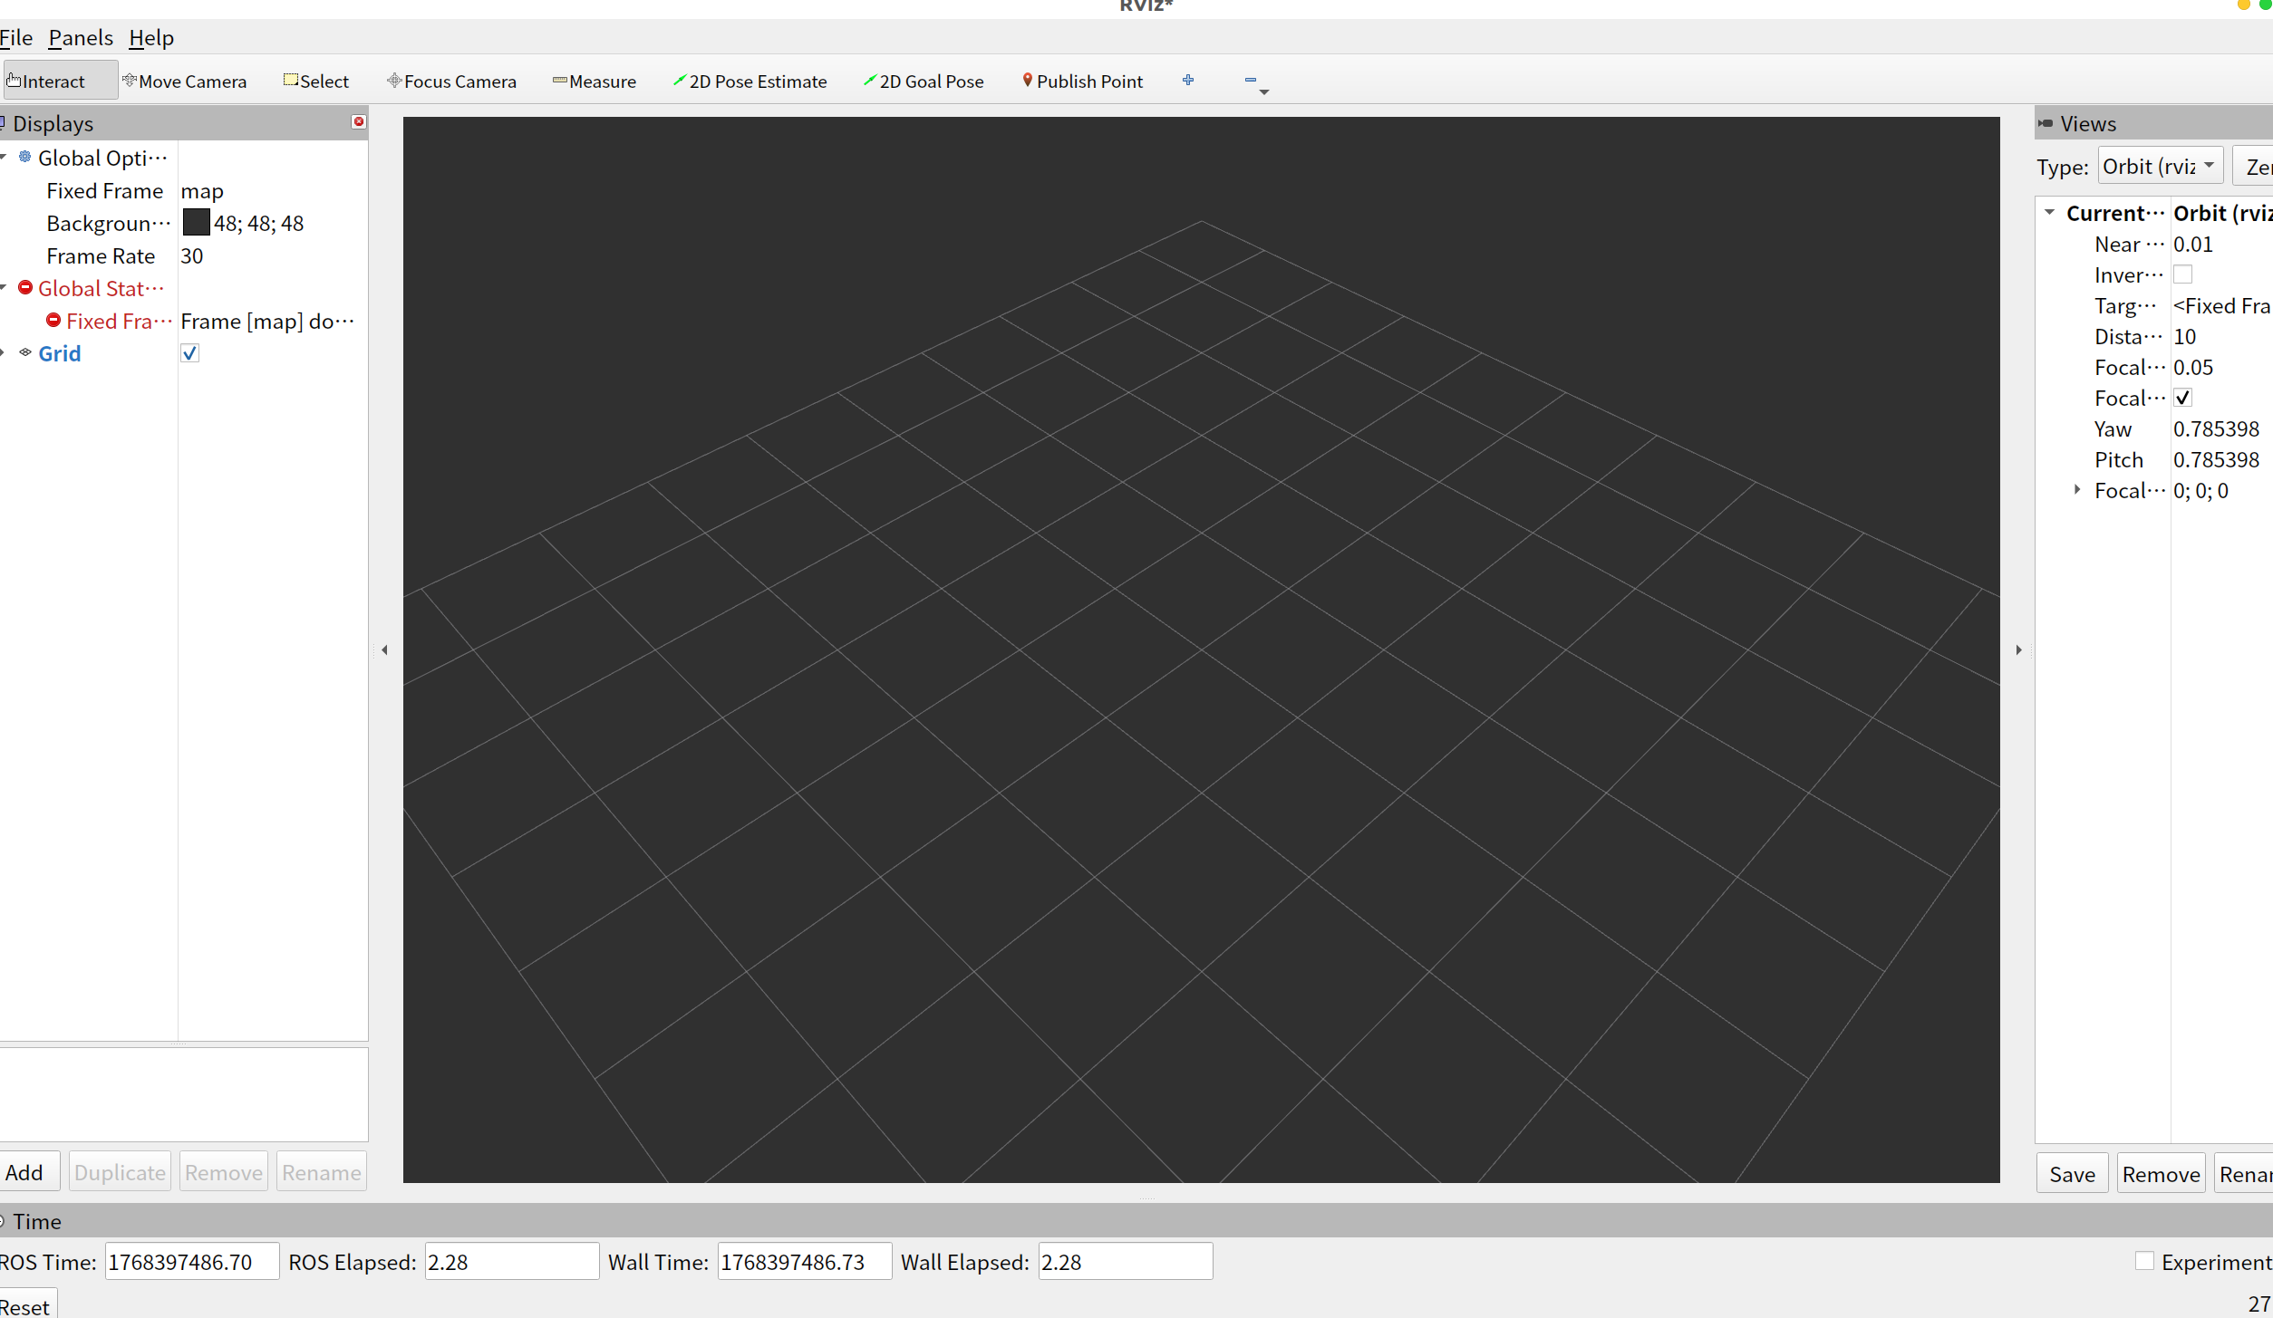Click the Add display button
This screenshot has width=2273, height=1318.
click(25, 1172)
